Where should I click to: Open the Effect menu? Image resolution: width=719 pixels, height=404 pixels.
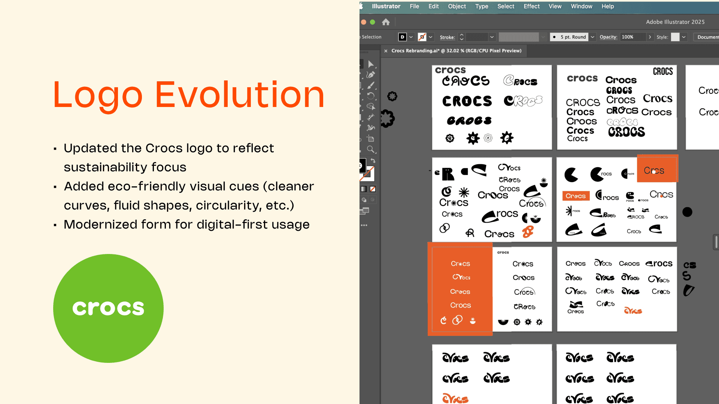click(x=531, y=6)
